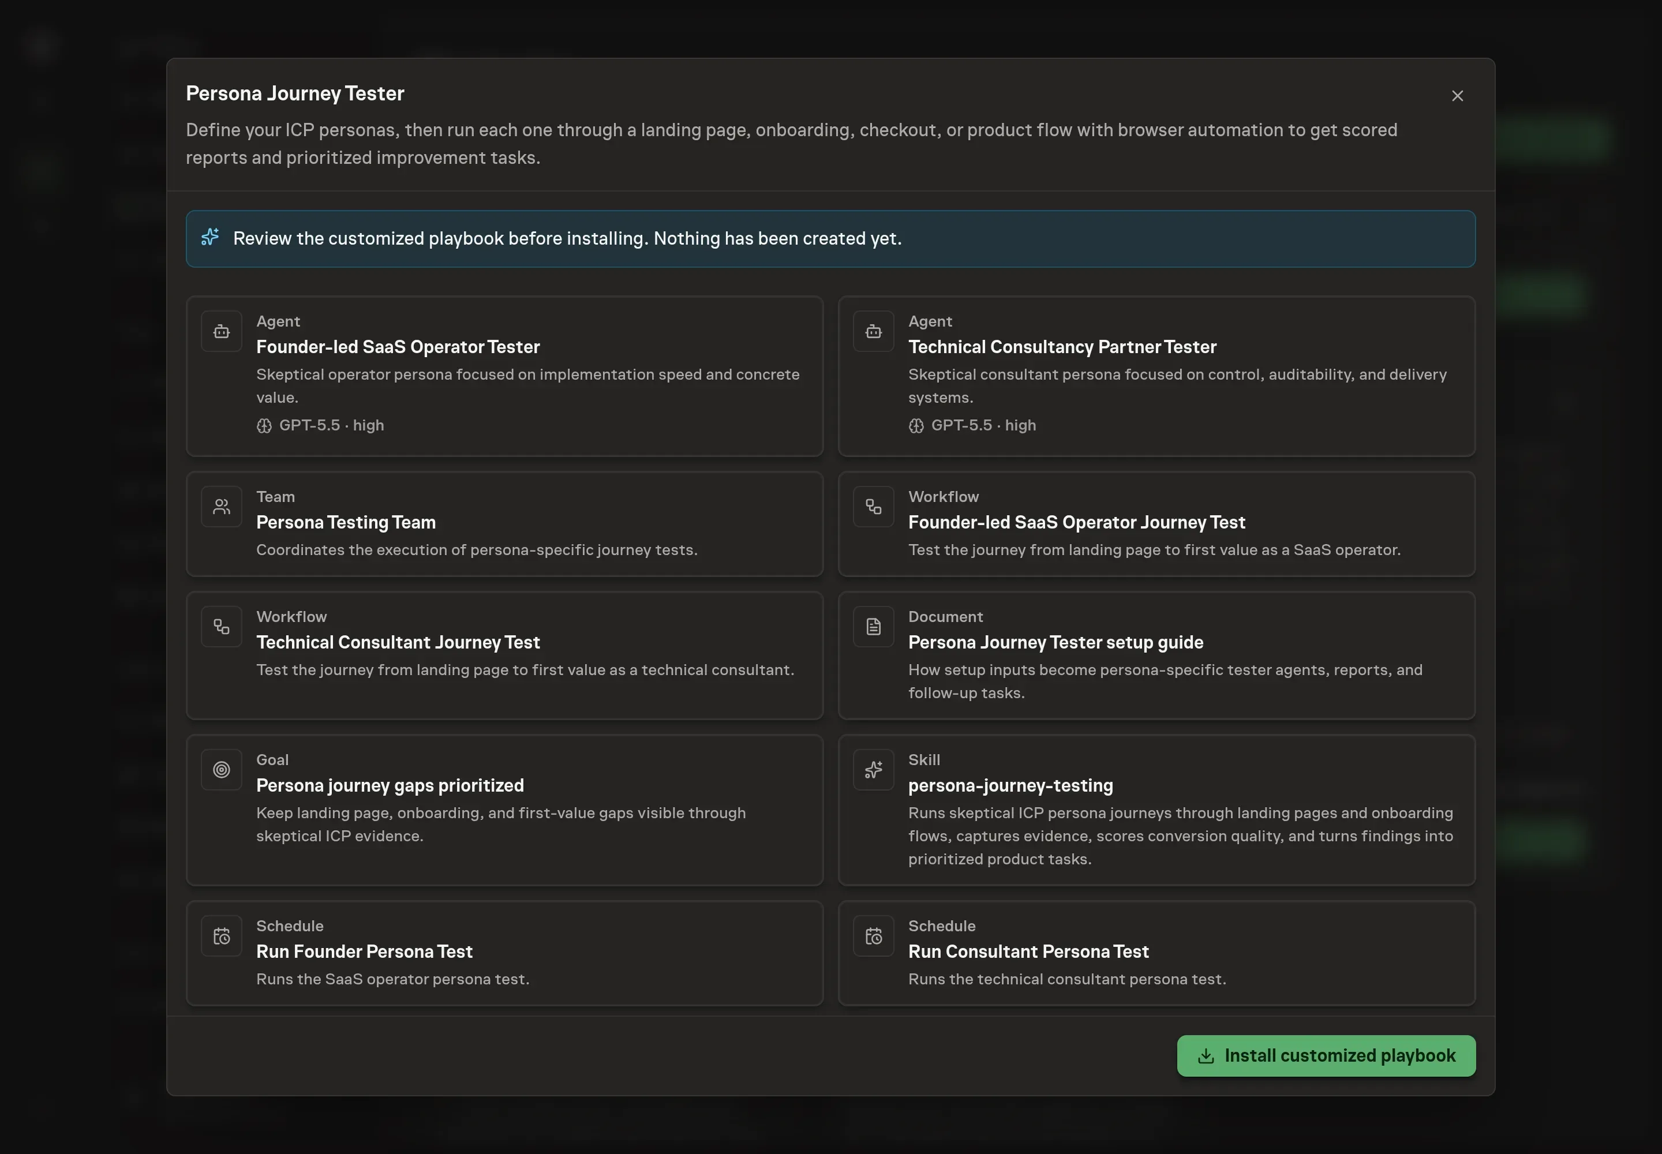This screenshot has height=1154, width=1662.
Task: Click 'Coordinates the execution of persona-specific journey tests'
Action: pyautogui.click(x=477, y=549)
